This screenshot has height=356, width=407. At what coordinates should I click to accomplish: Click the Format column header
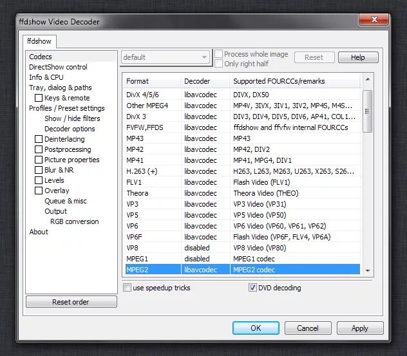[151, 81]
